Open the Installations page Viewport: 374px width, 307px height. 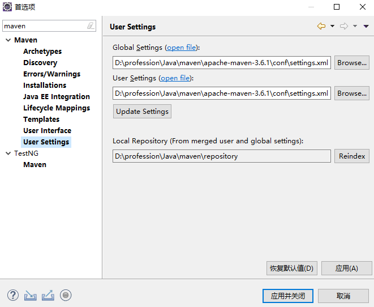click(x=45, y=85)
